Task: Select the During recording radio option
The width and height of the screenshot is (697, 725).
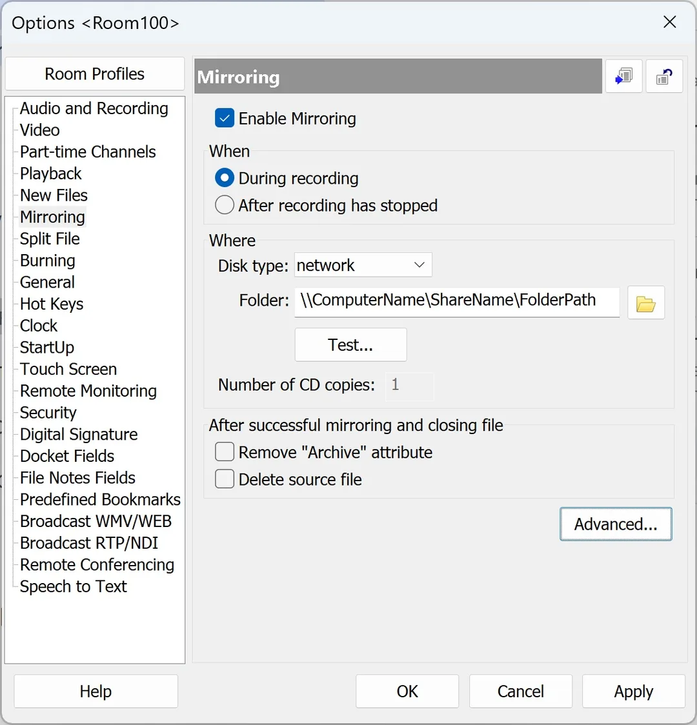Action: click(x=225, y=179)
